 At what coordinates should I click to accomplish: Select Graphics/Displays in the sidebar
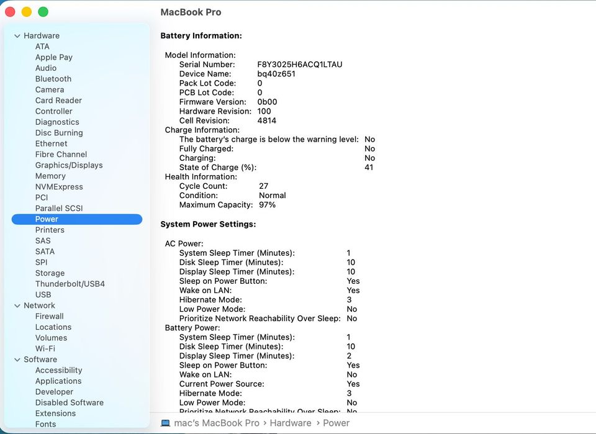pyautogui.click(x=69, y=165)
